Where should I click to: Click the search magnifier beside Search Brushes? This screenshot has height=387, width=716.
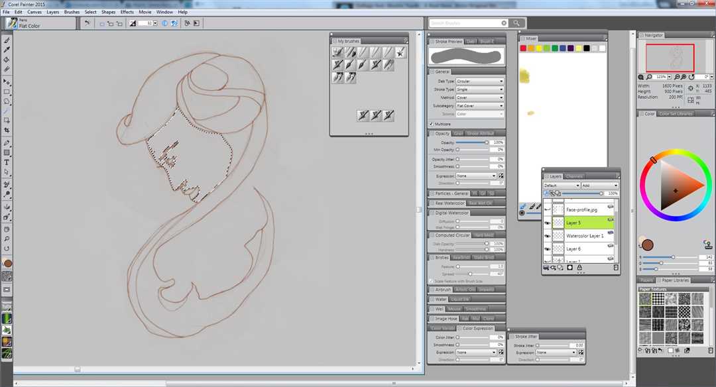click(x=517, y=23)
